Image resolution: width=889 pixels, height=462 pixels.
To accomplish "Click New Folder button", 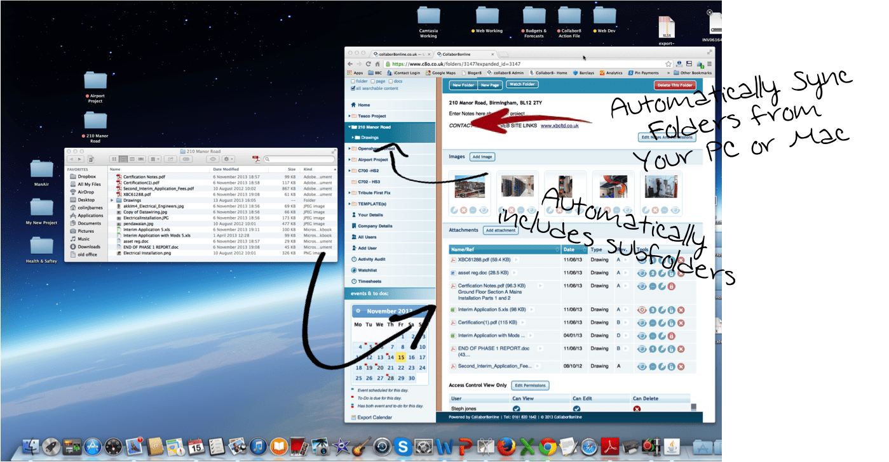I will 463,84.
